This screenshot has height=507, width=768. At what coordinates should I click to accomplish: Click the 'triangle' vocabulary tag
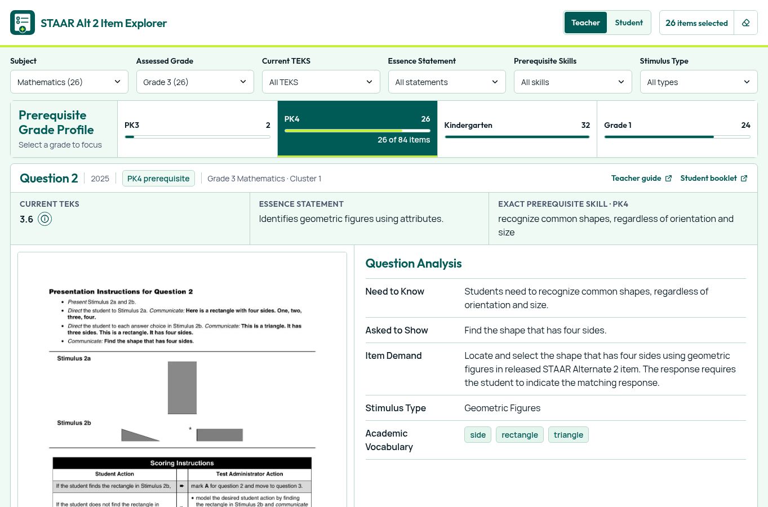click(x=569, y=435)
